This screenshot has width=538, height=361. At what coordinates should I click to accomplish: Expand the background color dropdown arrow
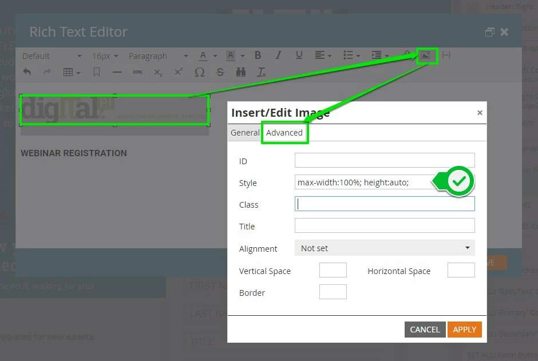click(x=243, y=56)
